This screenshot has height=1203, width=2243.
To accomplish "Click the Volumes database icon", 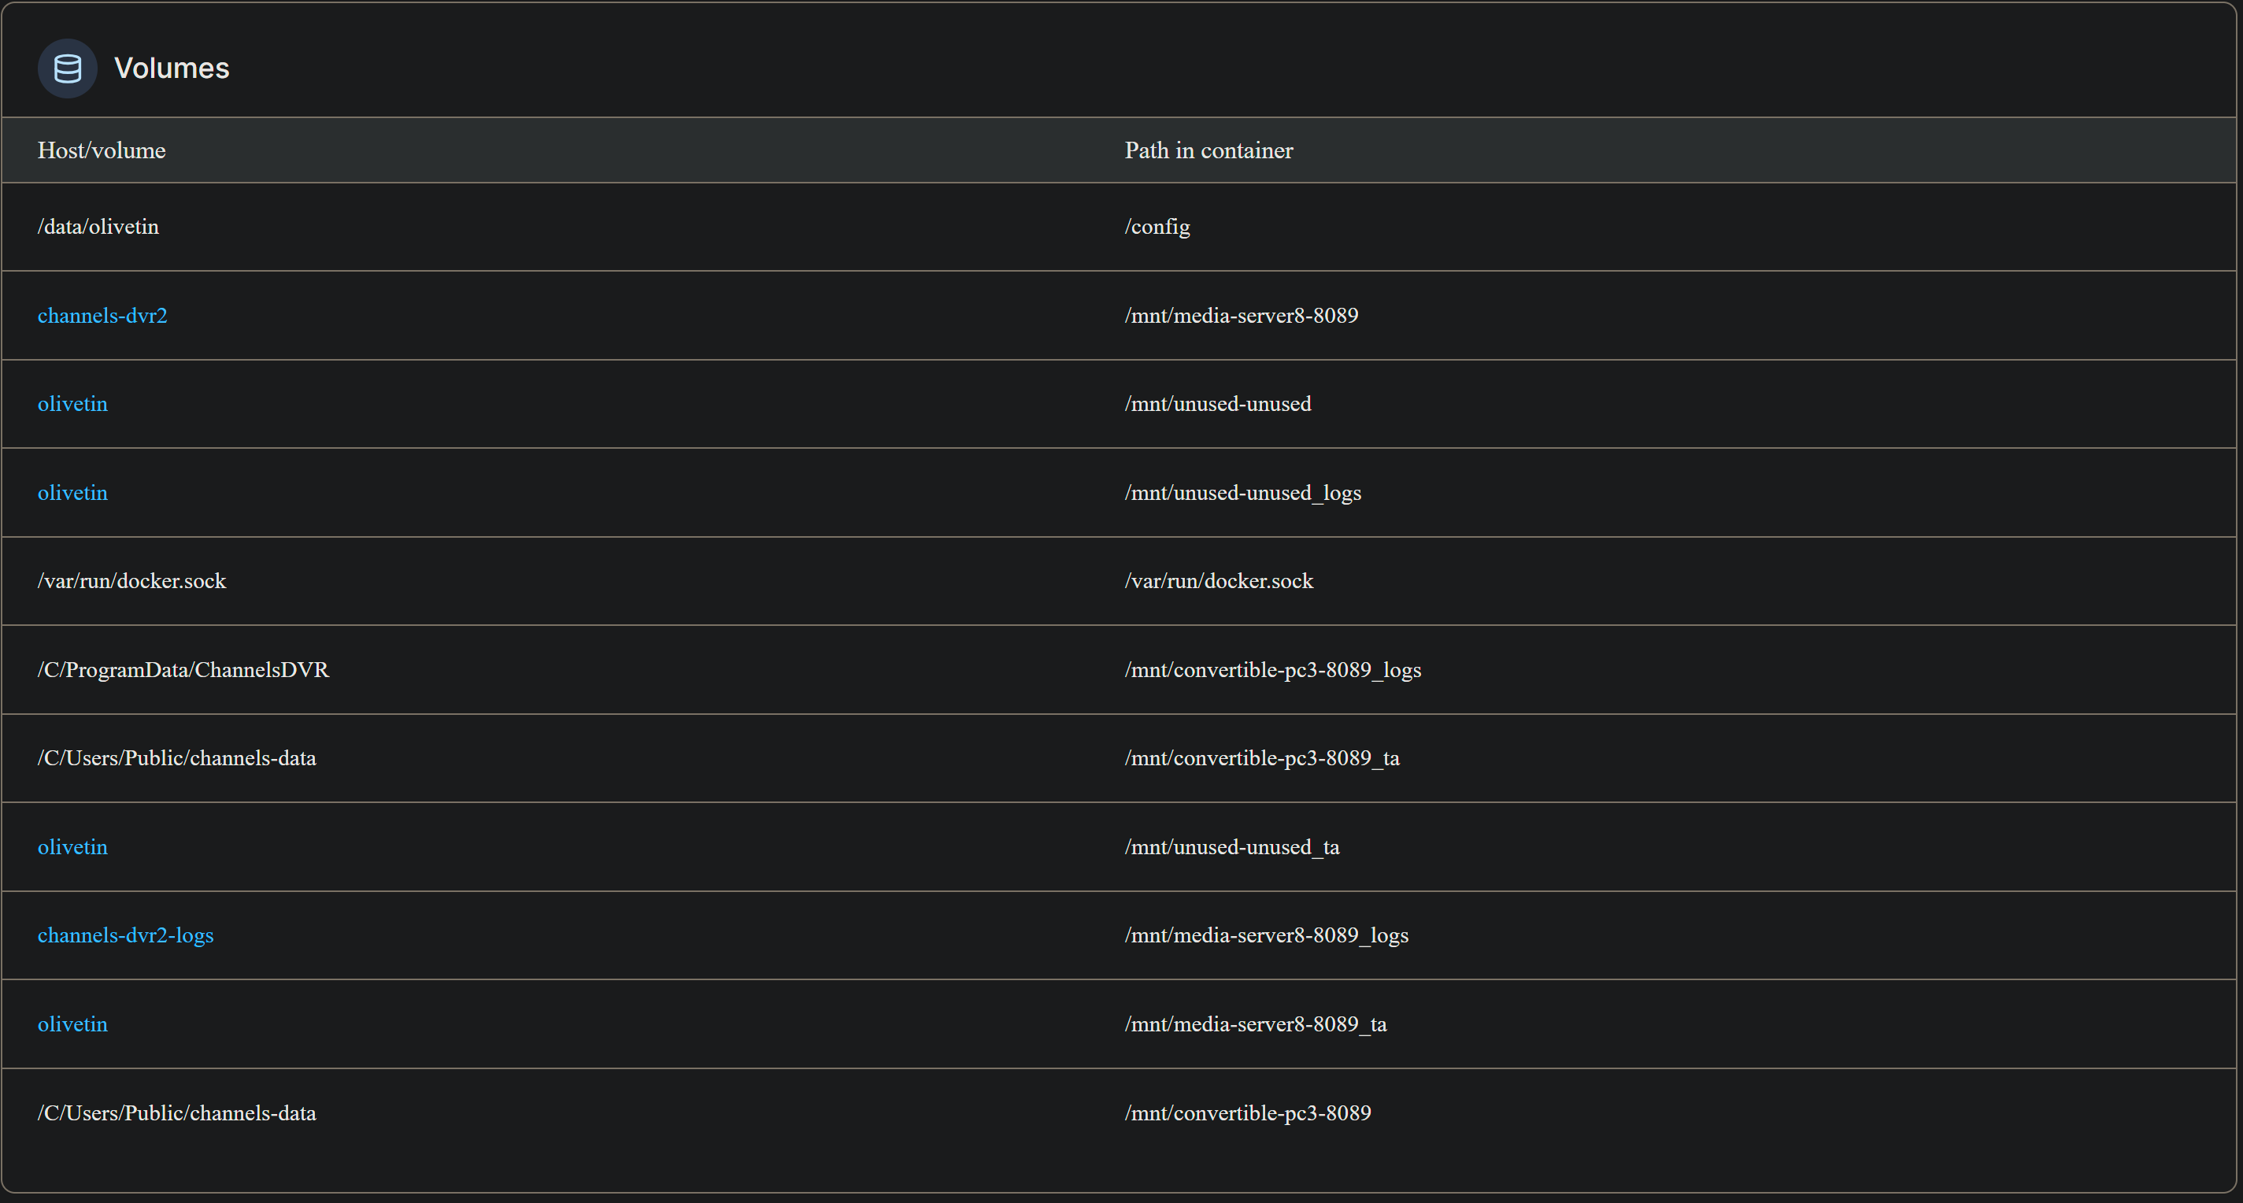I will point(67,68).
